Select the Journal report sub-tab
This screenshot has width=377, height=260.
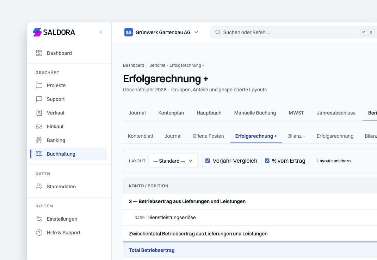point(173,136)
